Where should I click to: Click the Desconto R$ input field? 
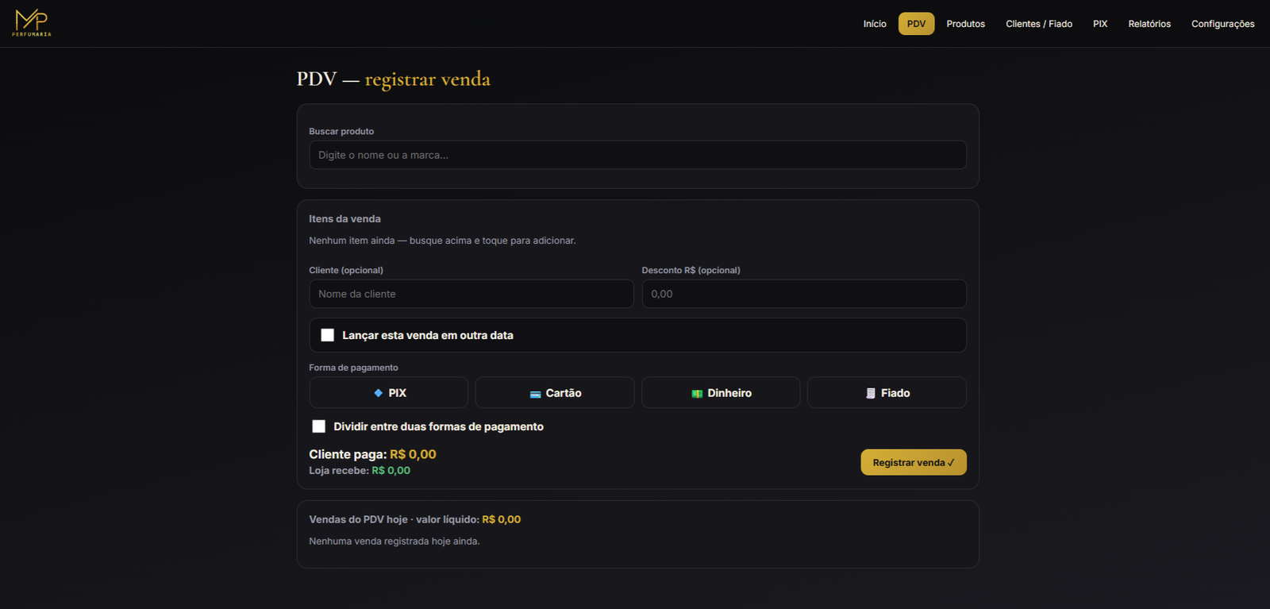click(x=804, y=294)
